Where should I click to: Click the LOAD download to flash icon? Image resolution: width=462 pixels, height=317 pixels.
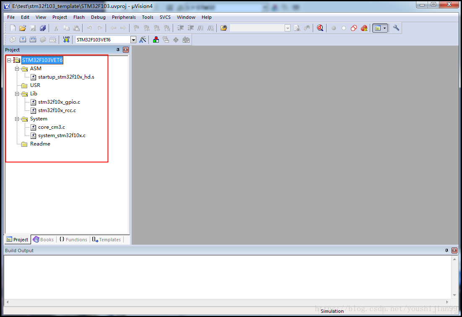pyautogui.click(x=66, y=40)
